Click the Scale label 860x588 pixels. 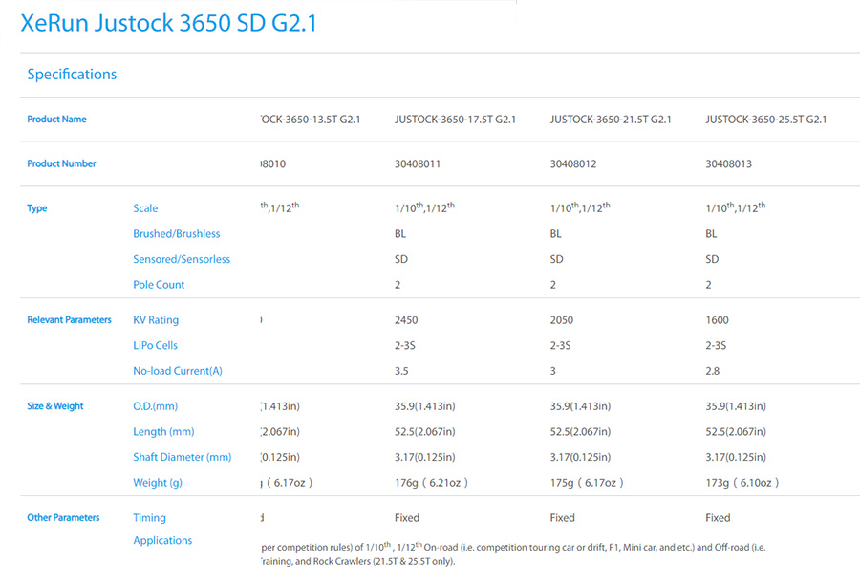pos(145,208)
